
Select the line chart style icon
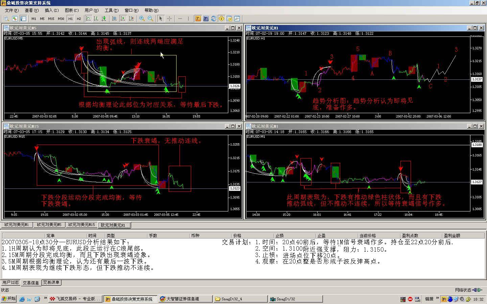click(x=88, y=19)
